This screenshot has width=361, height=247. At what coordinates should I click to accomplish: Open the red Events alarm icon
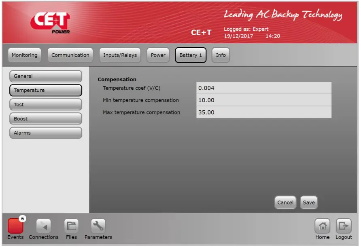tap(15, 226)
